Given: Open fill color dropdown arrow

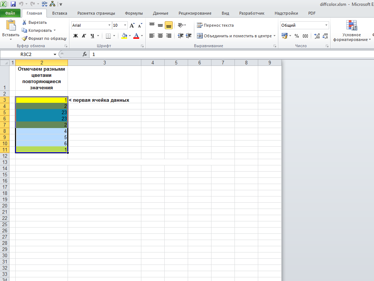Looking at the screenshot, I should click(130, 36).
